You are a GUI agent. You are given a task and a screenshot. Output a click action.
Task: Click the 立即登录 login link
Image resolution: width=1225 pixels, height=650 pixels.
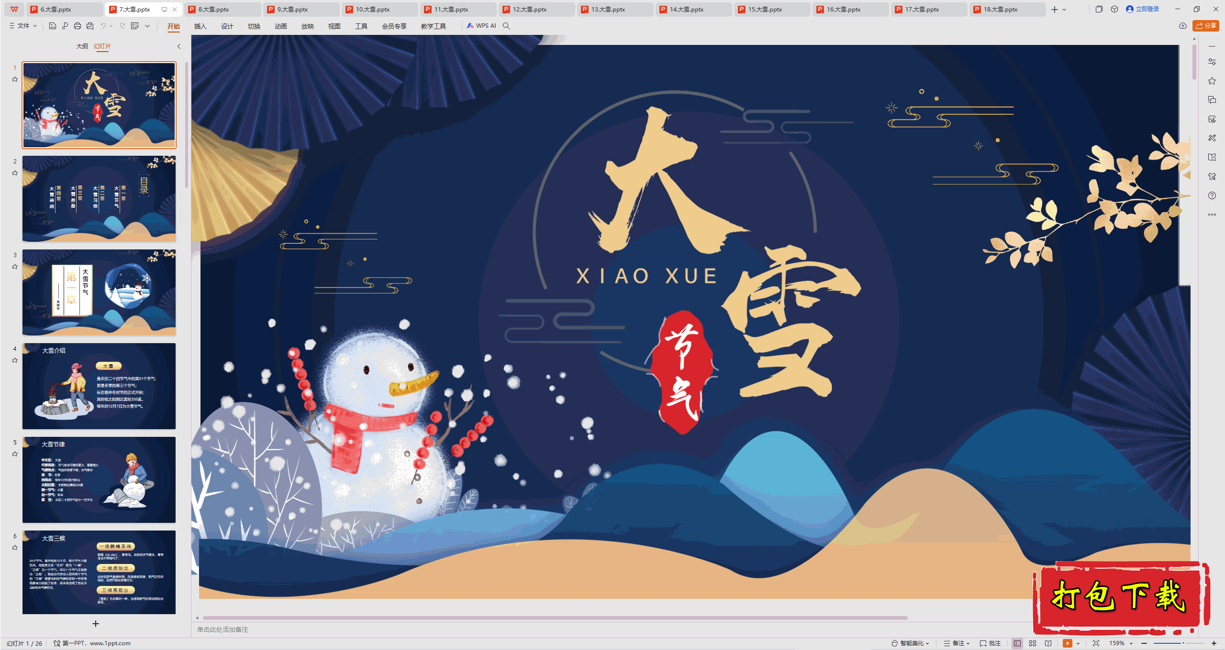tap(1143, 9)
